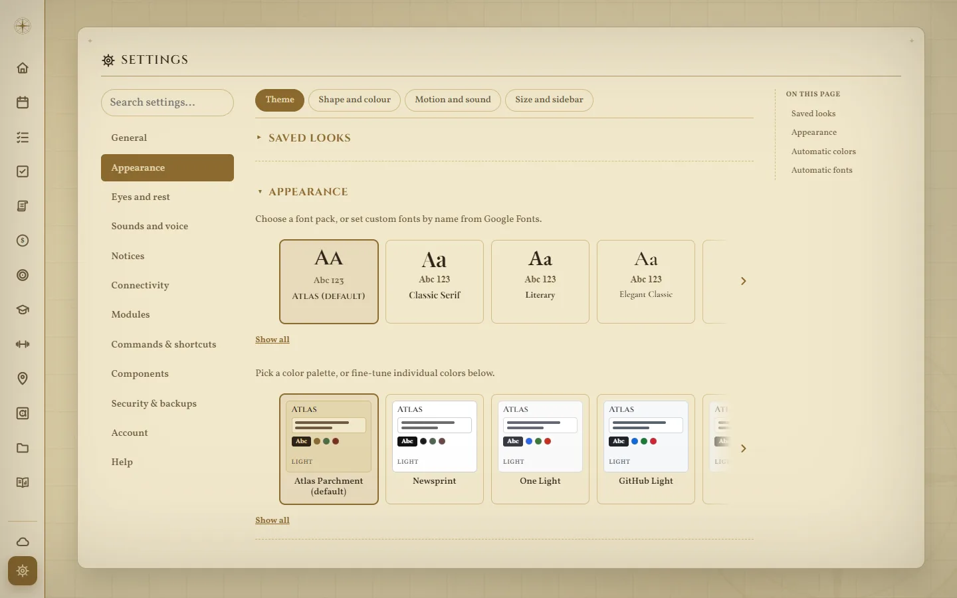Show next font packs with the right chevron

coord(744,281)
